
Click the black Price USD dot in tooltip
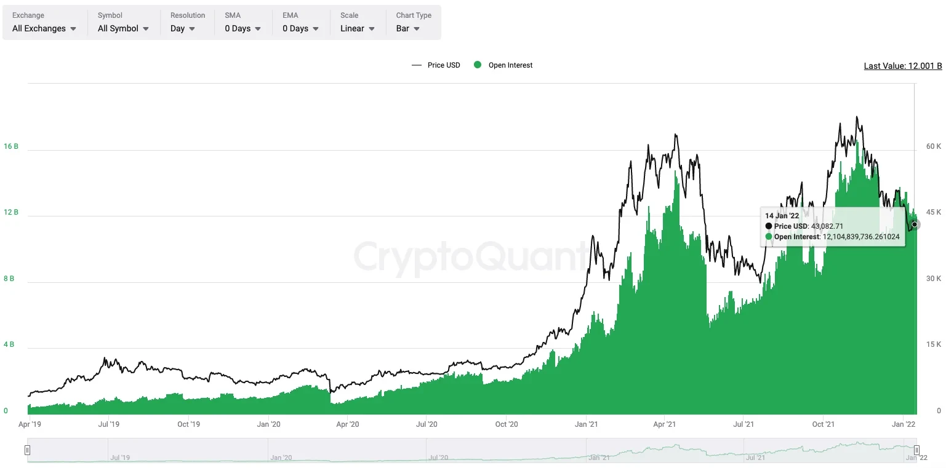point(769,226)
